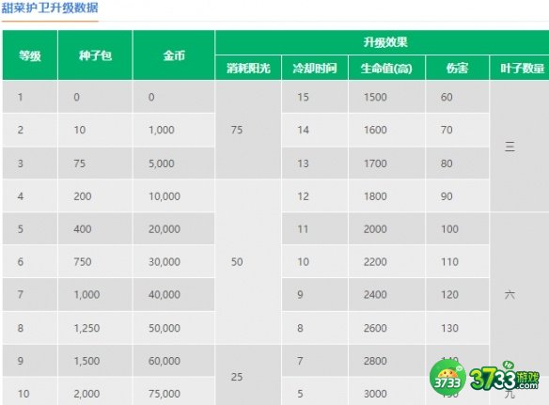Screen dimensions: 549x405
Task: Click the 40,000 coin cost cell
Action: click(174, 295)
